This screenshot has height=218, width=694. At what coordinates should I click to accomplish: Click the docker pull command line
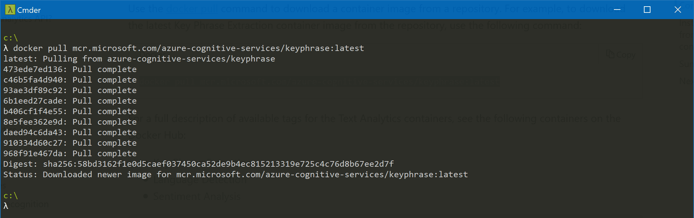point(184,48)
